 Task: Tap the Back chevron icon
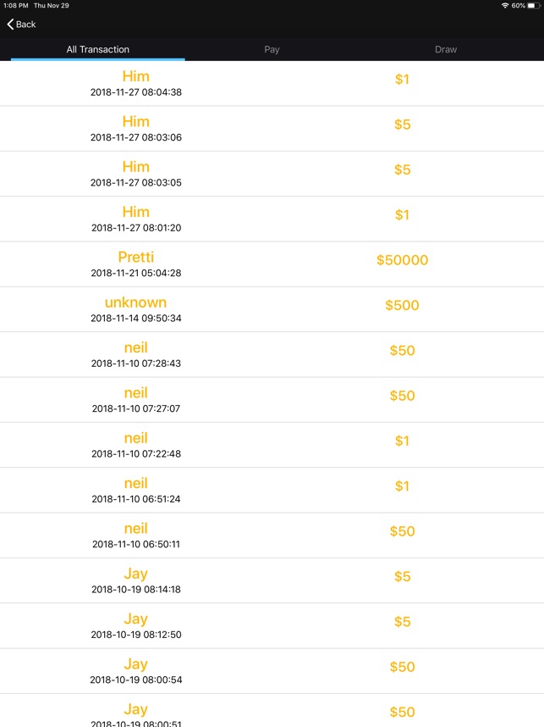[x=10, y=24]
